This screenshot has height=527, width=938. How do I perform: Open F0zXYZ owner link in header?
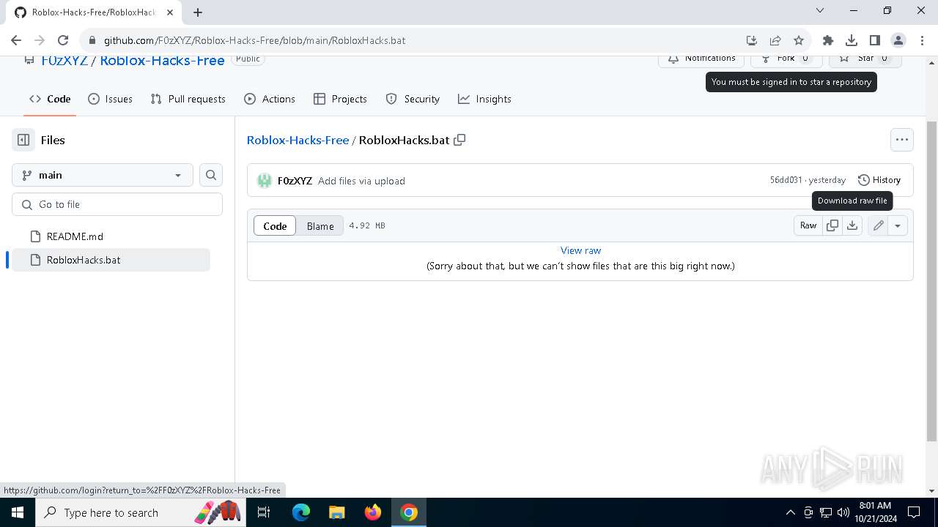pyautogui.click(x=64, y=61)
